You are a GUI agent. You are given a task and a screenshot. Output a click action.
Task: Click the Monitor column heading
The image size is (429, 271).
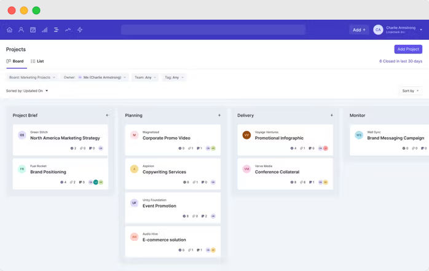point(357,116)
